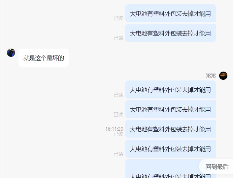Click the customer's blue avatar icon
This screenshot has height=178, width=233.
[x=11, y=53]
